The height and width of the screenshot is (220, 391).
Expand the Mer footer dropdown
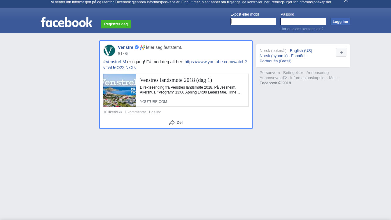334,78
